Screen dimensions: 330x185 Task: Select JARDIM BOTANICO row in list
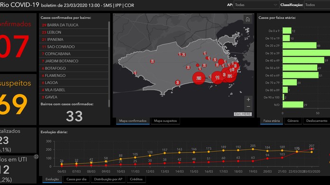(73, 61)
